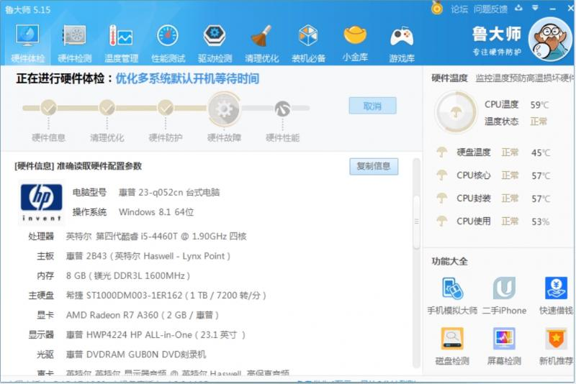The image size is (576, 384).
Task: Select graphics text AMD Radeon R7 A360
Action: click(x=112, y=315)
